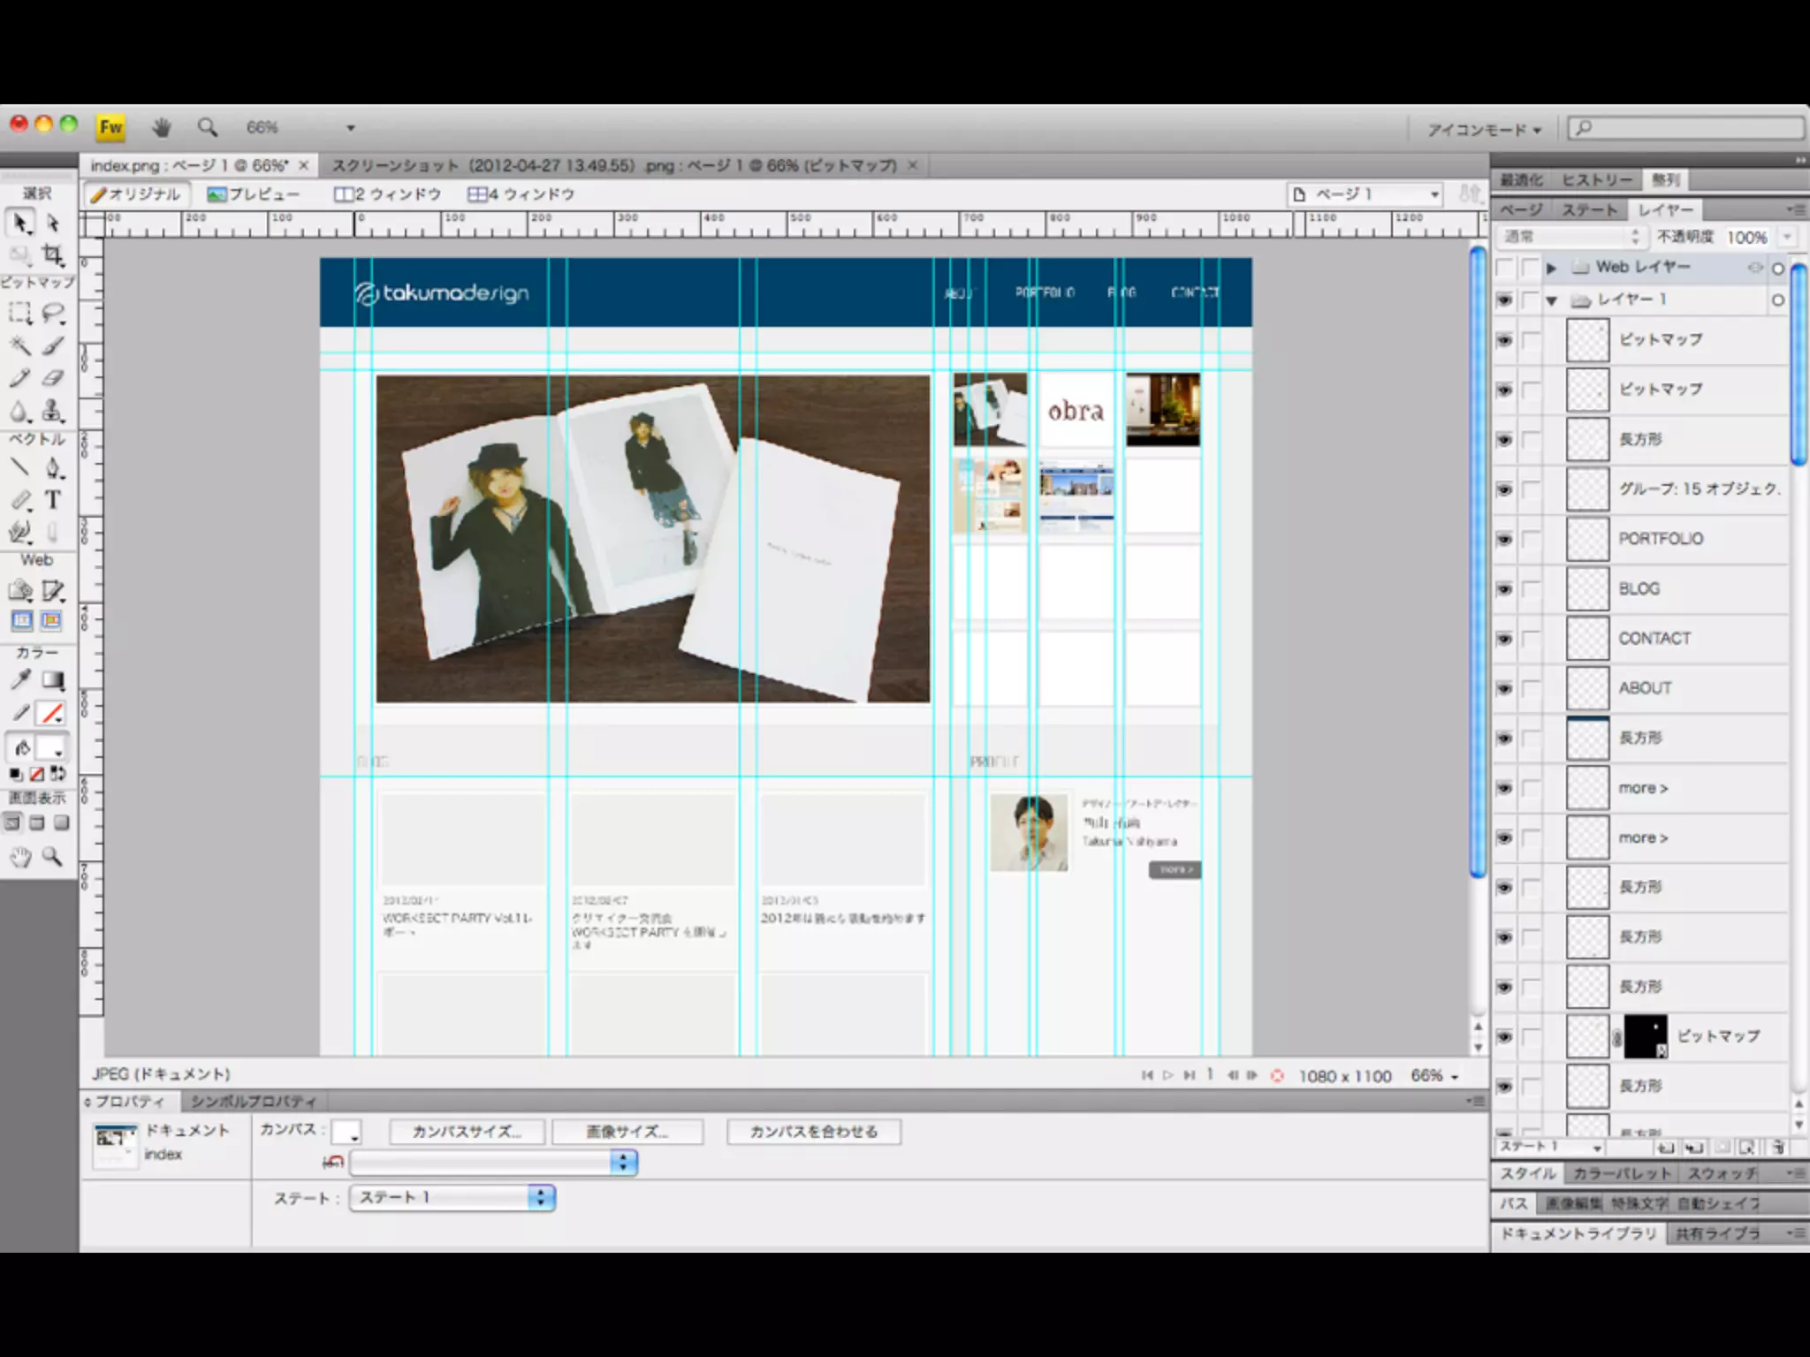Pick the Eyedropper tool
1810x1357 pixels.
20,679
